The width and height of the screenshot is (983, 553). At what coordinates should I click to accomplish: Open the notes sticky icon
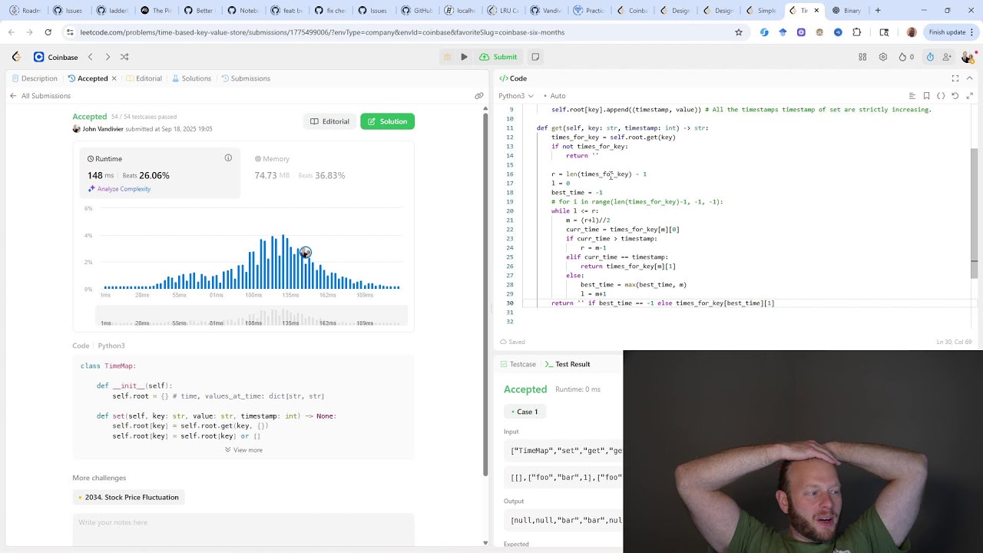tap(535, 57)
